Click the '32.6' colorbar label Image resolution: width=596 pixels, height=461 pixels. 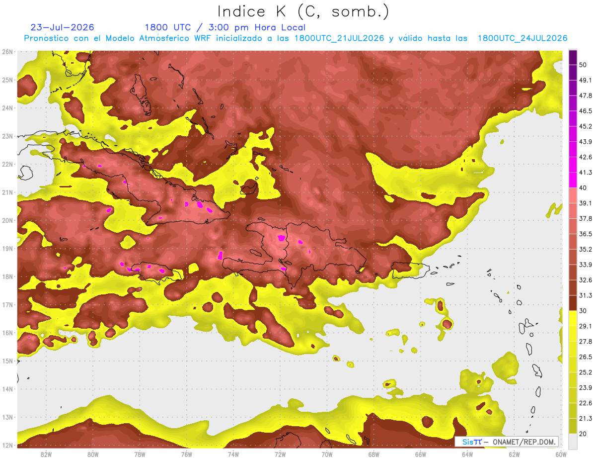pos(586,280)
